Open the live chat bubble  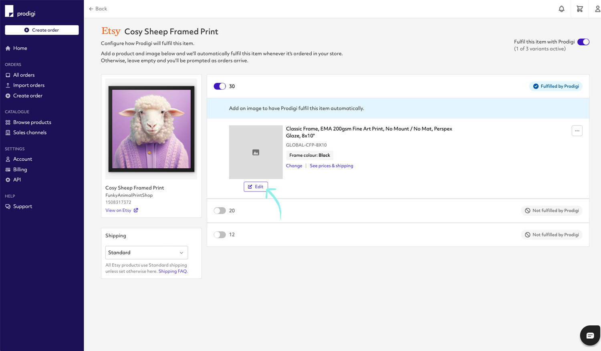coord(590,335)
